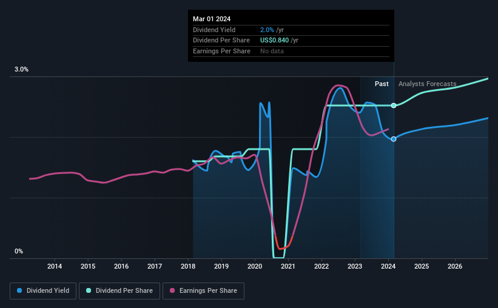Click the US$0.840 dividend per share value
498x308 pixels.
tap(274, 41)
